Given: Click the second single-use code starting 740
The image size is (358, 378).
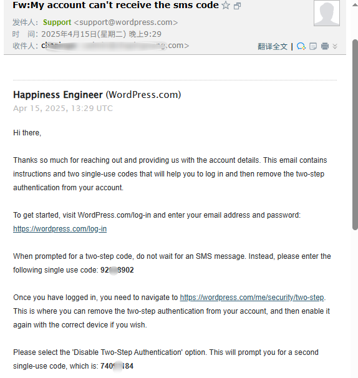Looking at the screenshot, I should pyautogui.click(x=117, y=366).
